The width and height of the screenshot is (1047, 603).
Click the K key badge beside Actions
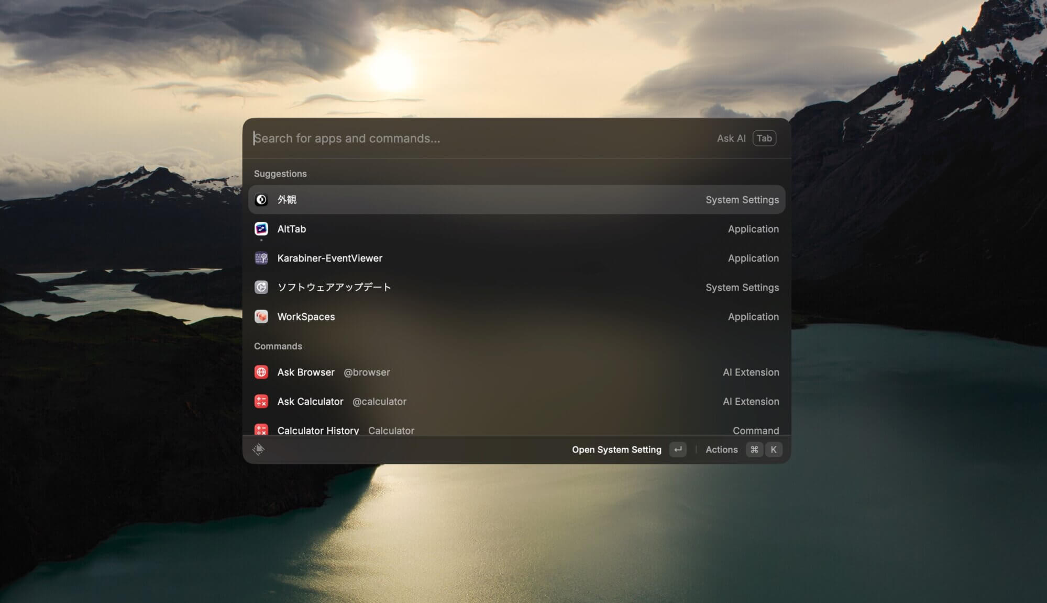[774, 450]
